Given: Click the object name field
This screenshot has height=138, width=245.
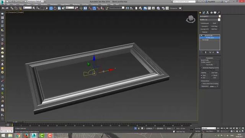Looking at the screenshot, I should pyautogui.click(x=209, y=16).
